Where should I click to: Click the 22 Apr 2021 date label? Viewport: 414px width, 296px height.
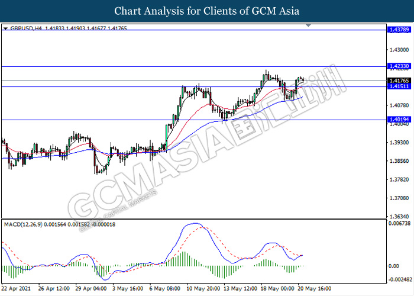tap(16, 289)
